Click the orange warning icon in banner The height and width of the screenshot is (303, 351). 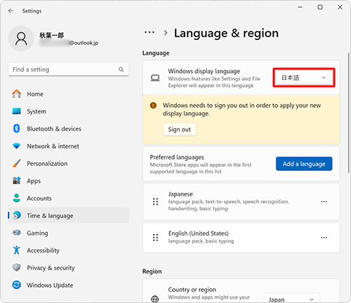(153, 105)
